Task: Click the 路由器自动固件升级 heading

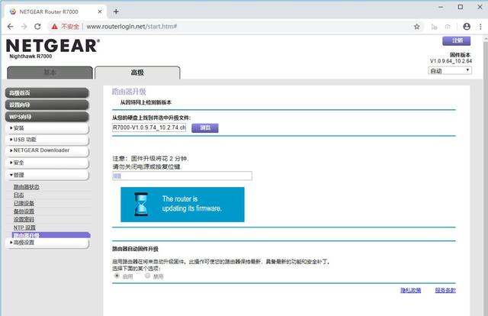Action: (x=136, y=249)
